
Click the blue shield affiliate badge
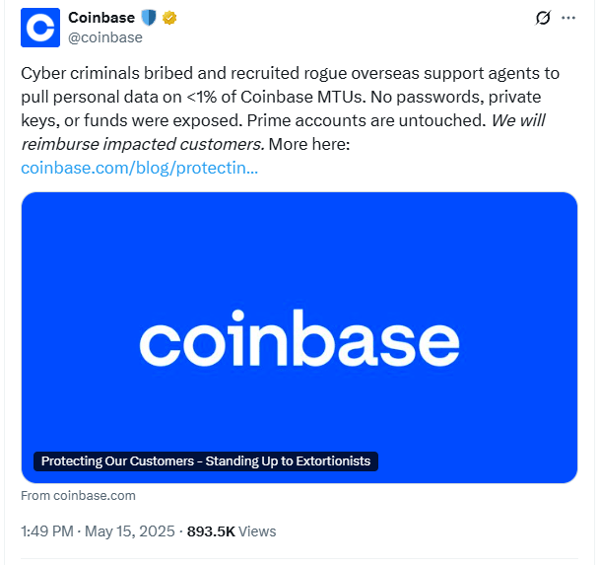149,18
